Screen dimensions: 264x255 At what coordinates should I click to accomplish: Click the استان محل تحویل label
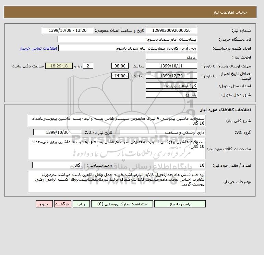point(235,86)
